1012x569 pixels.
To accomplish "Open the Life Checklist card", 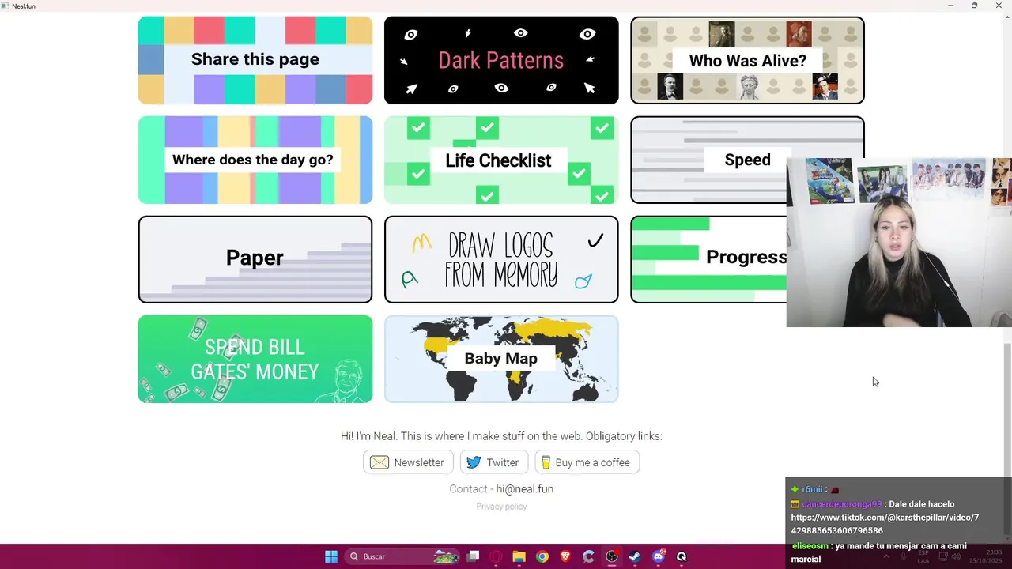I will pos(501,160).
